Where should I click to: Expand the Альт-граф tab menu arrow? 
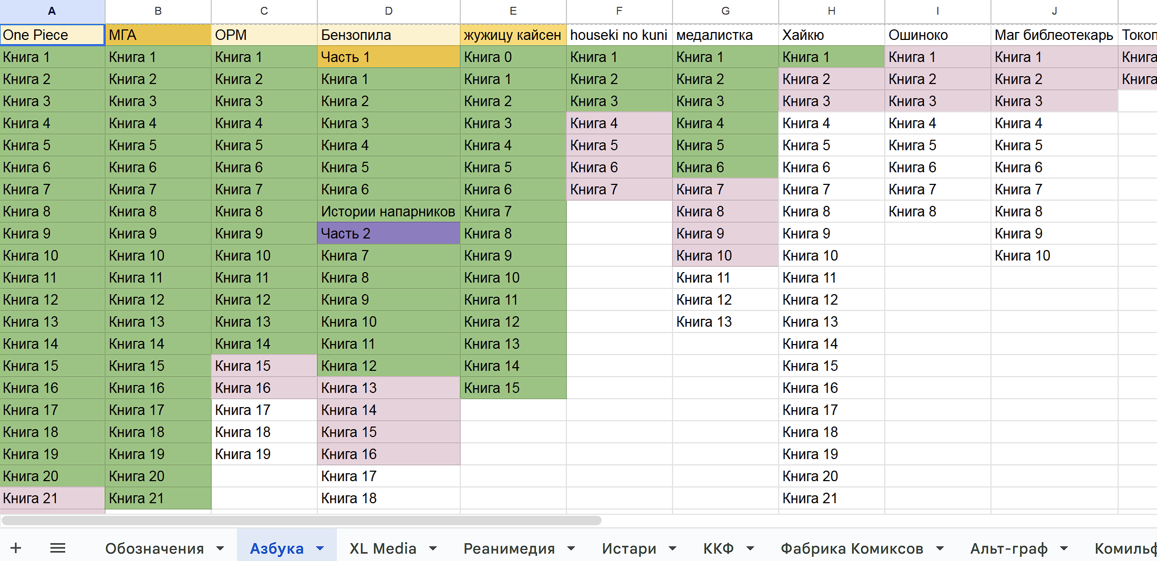coord(1064,548)
